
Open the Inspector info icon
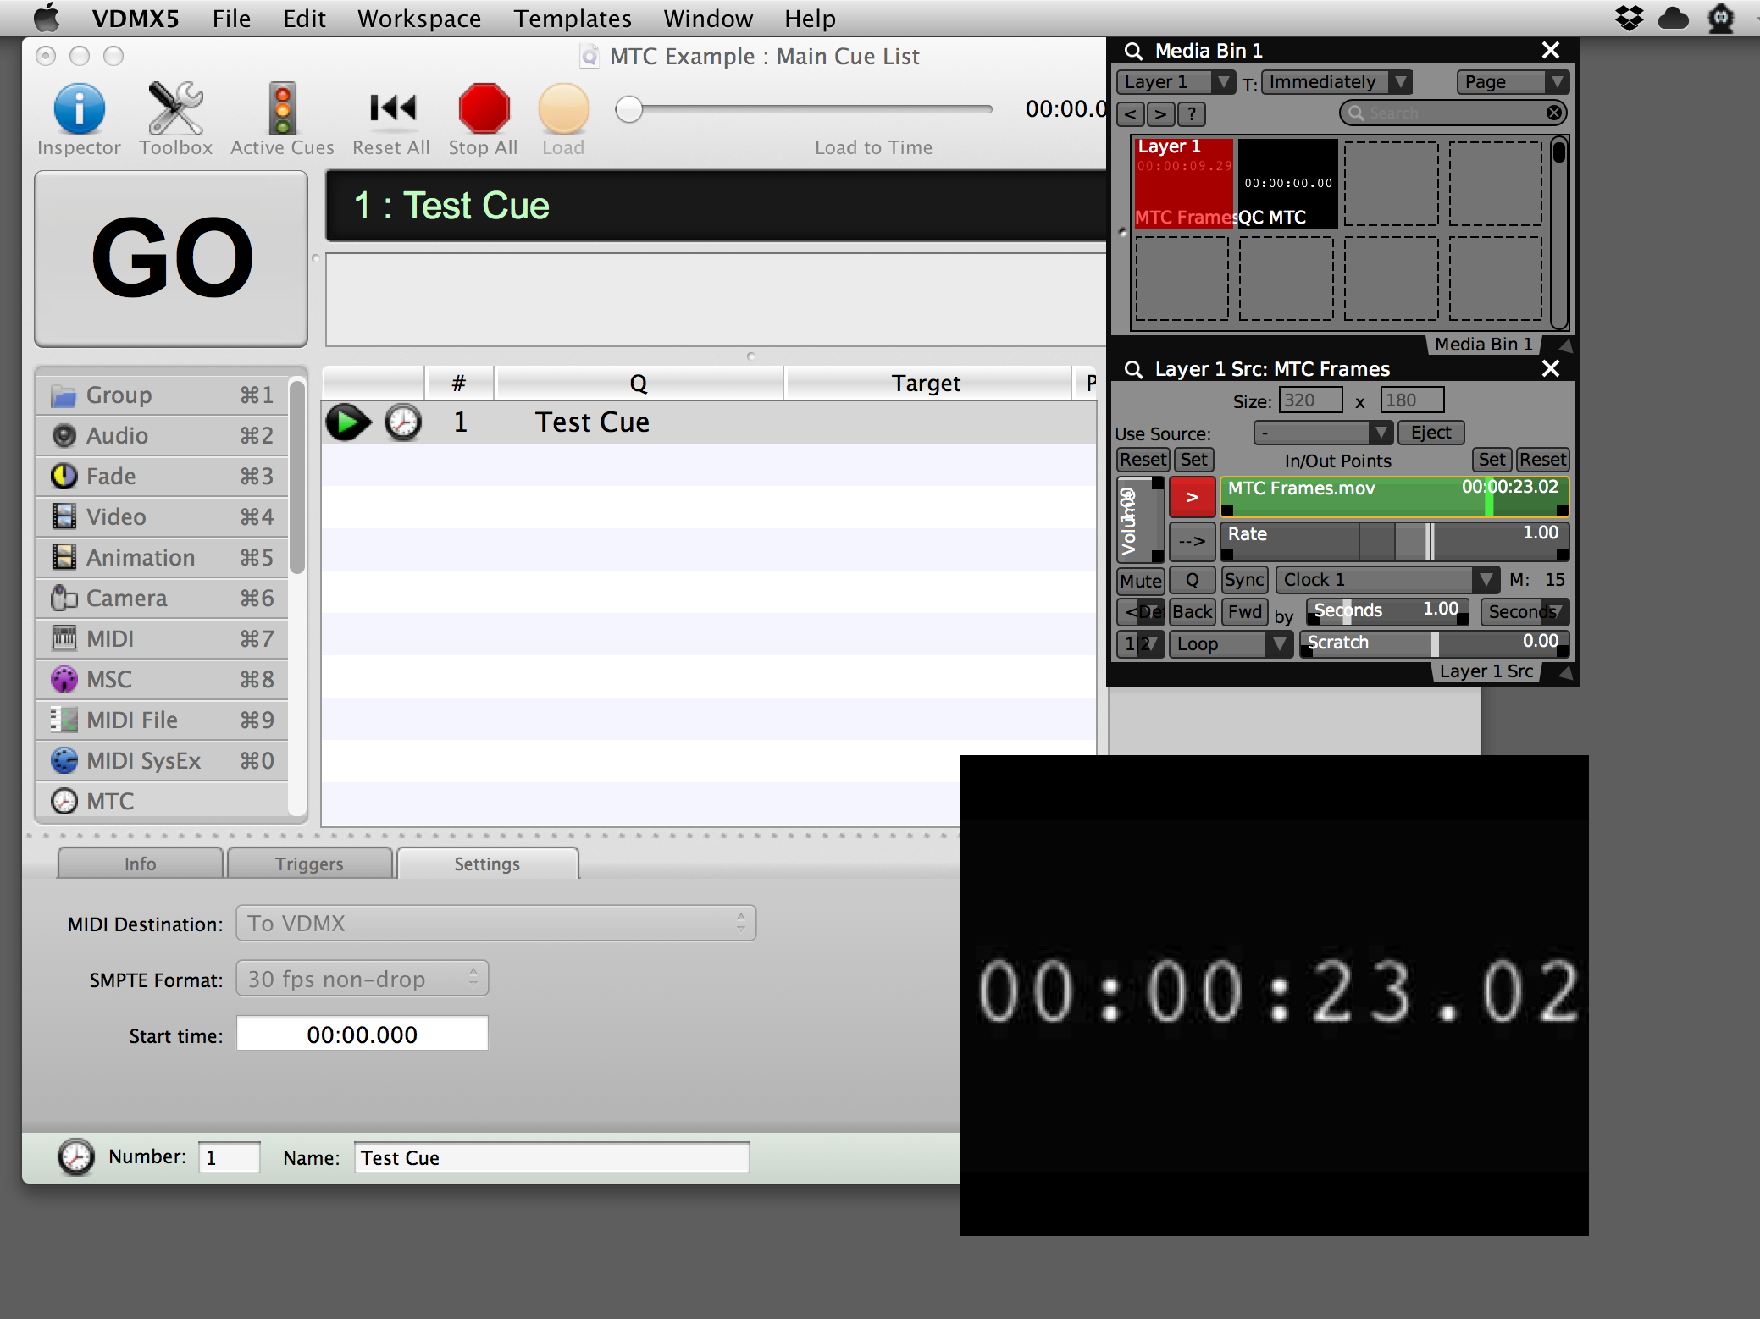tap(79, 108)
